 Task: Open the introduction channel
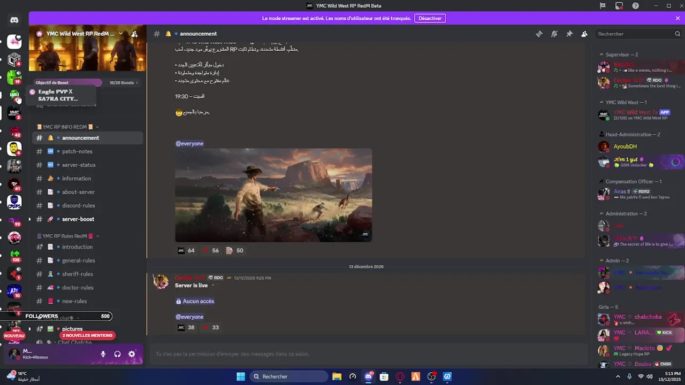point(87,247)
